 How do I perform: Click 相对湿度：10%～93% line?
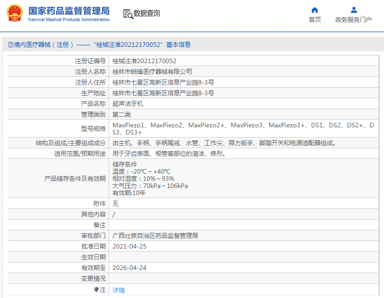143,179
